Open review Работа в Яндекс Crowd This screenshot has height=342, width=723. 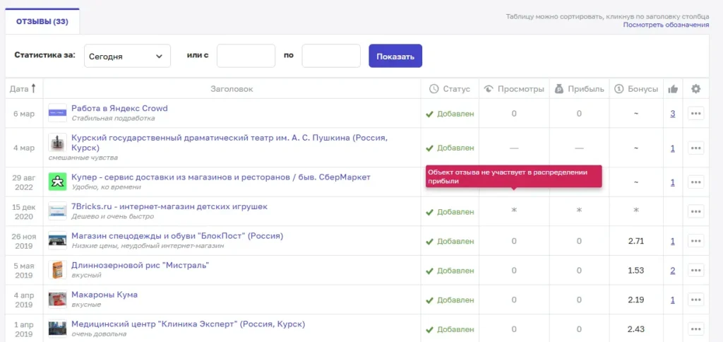point(119,108)
